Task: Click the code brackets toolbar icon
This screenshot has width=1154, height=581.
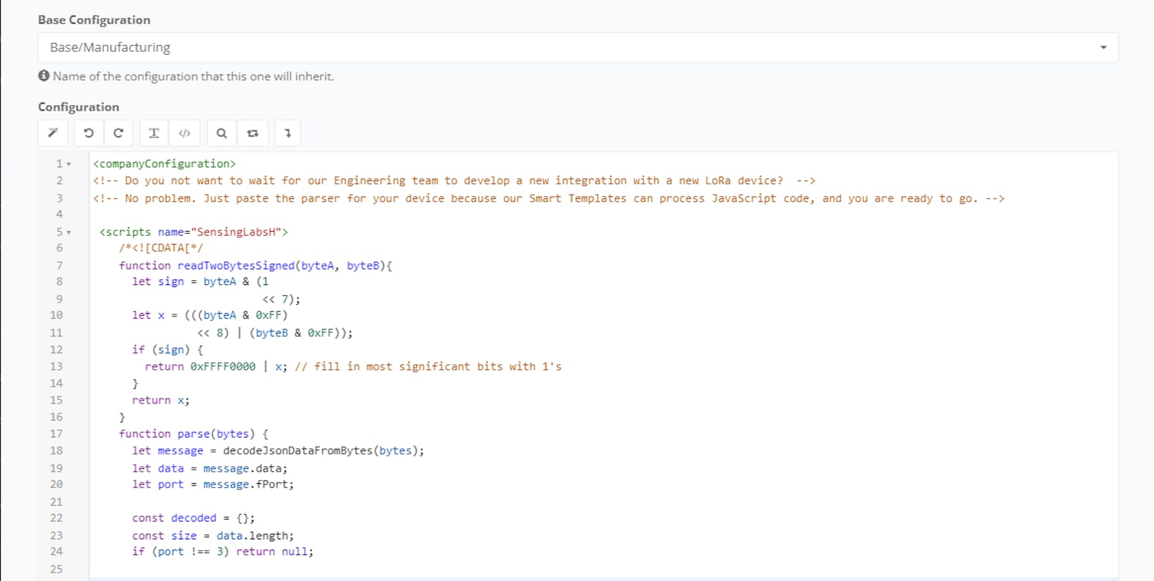Action: [x=185, y=133]
